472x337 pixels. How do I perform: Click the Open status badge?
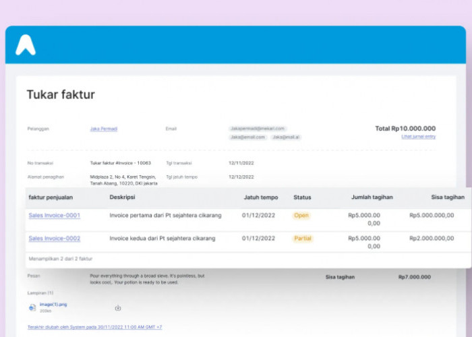tap(301, 216)
